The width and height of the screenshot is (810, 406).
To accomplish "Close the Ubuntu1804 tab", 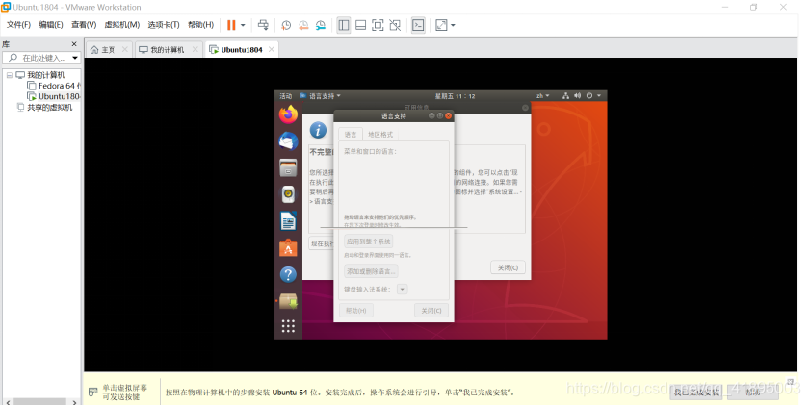I will (272, 49).
